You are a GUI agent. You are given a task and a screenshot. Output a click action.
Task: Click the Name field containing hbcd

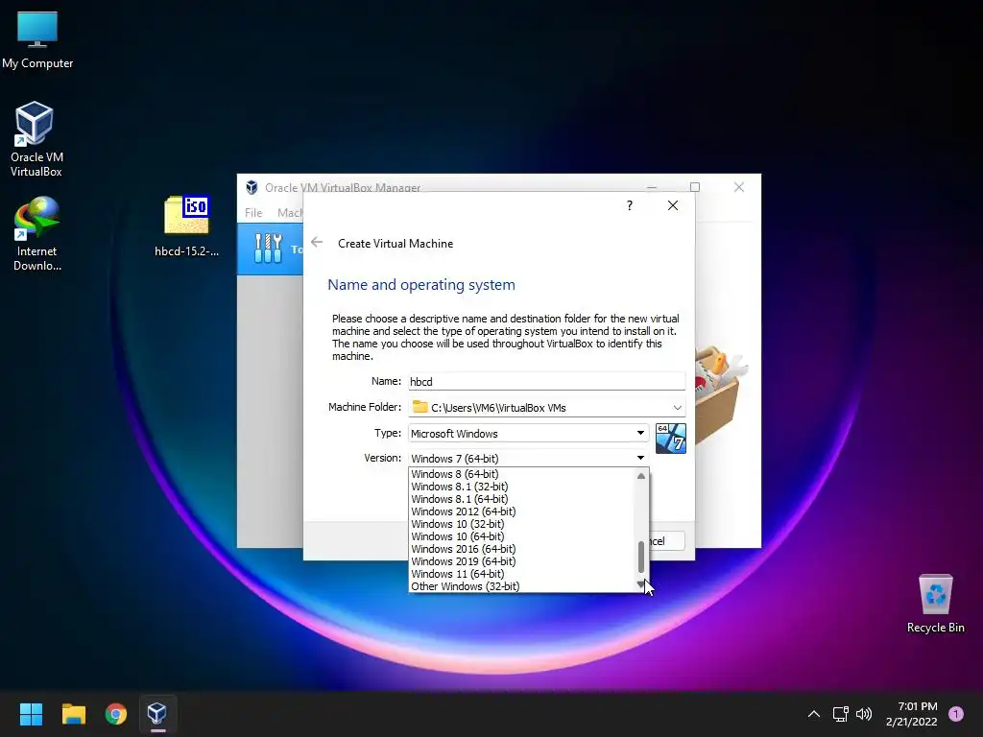click(x=546, y=381)
